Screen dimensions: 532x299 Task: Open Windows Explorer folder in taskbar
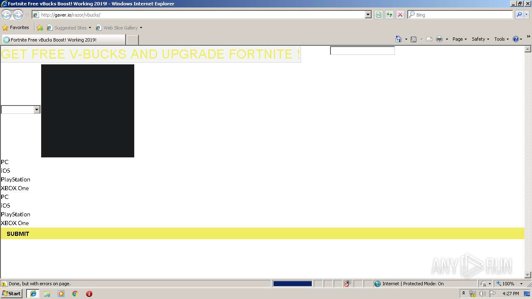point(47,294)
